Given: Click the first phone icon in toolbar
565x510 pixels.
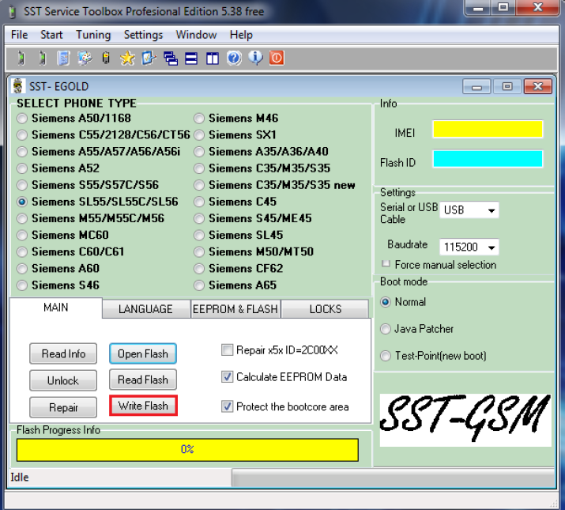Looking at the screenshot, I should 21,58.
